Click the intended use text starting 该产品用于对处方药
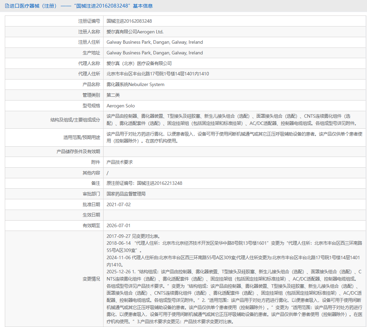 point(235,137)
